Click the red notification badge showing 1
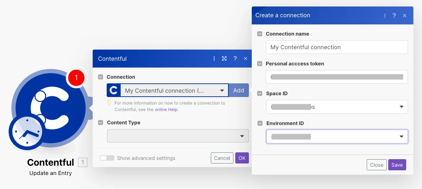The width and height of the screenshot is (422, 189). 76,78
